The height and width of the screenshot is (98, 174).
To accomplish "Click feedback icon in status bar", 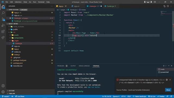I will pyautogui.click(x=167, y=96).
